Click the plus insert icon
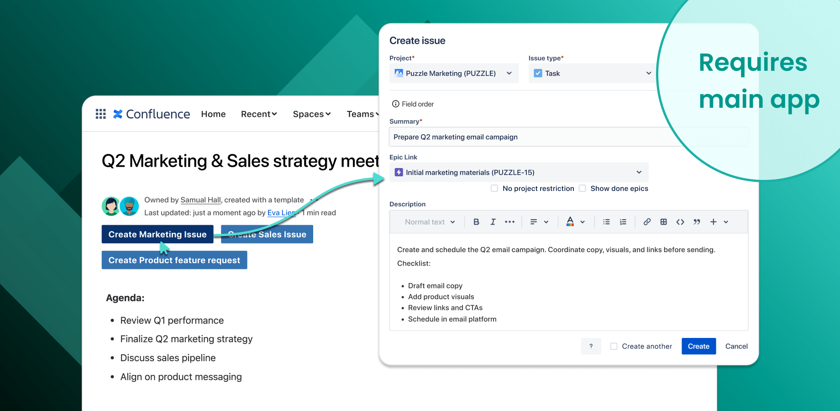The height and width of the screenshot is (411, 840). click(x=713, y=222)
